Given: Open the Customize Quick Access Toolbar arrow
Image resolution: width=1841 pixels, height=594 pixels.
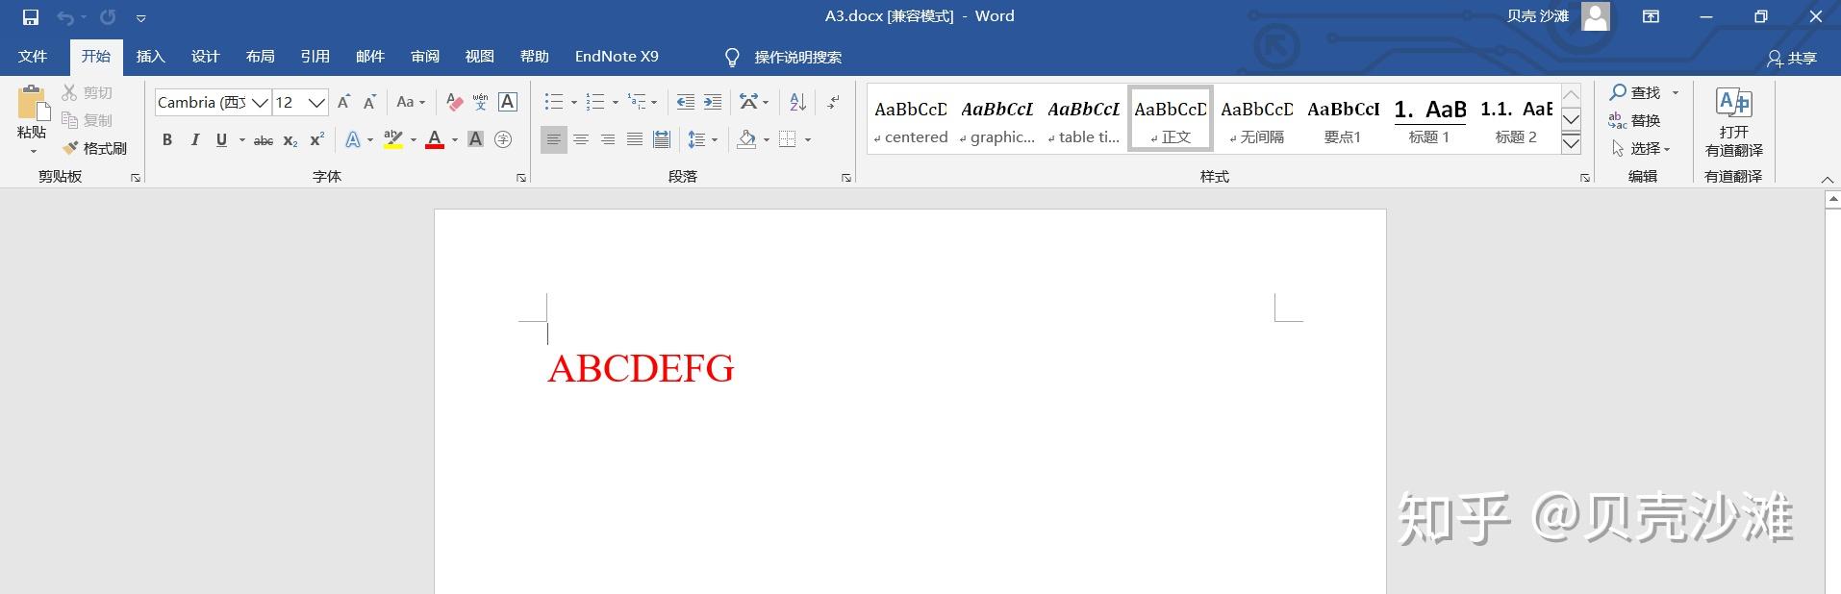Looking at the screenshot, I should [141, 18].
